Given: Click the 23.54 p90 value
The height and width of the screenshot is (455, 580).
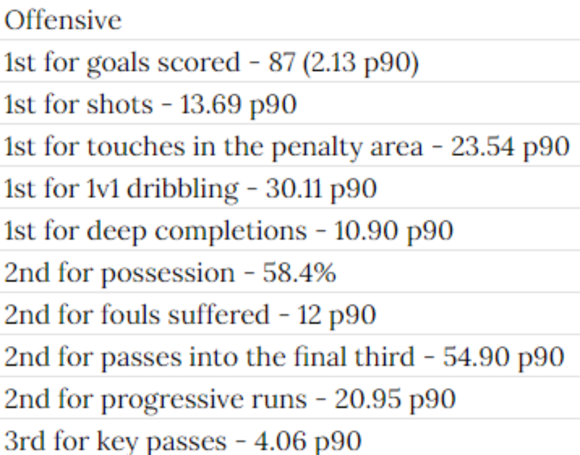Looking at the screenshot, I should click(510, 147).
